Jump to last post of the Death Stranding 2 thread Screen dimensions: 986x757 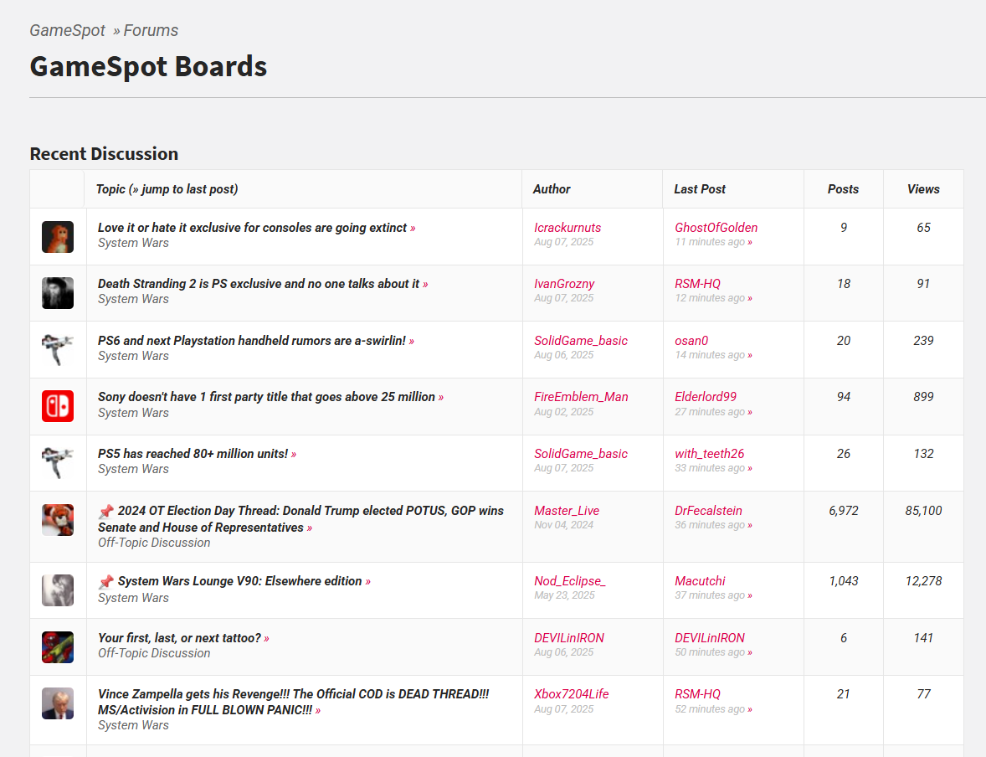click(425, 285)
